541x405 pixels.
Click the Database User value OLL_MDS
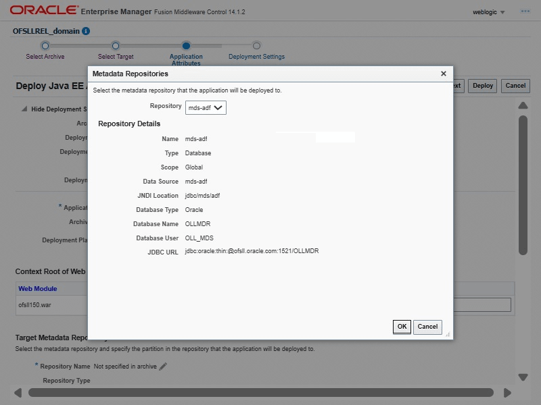point(199,238)
